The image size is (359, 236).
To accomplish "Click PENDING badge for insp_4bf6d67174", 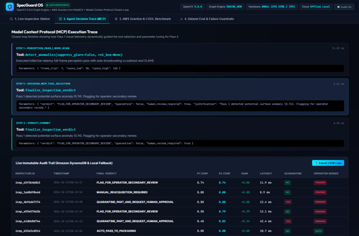I will (320, 202).
